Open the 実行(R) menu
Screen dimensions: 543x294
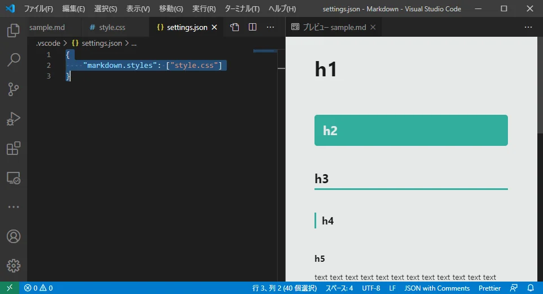pos(204,8)
